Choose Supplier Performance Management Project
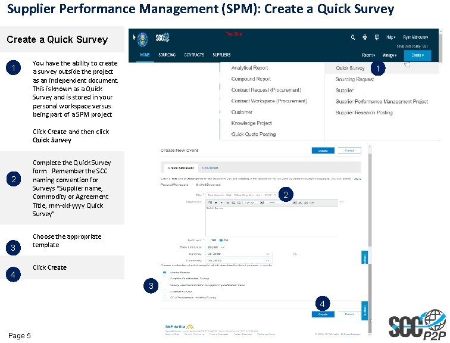 click(x=382, y=102)
